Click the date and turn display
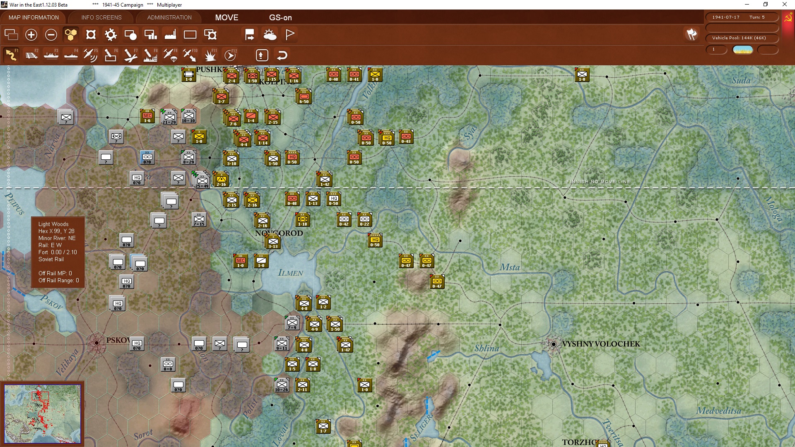 (742, 17)
